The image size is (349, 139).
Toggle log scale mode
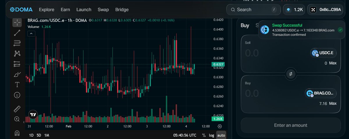coord(211,135)
